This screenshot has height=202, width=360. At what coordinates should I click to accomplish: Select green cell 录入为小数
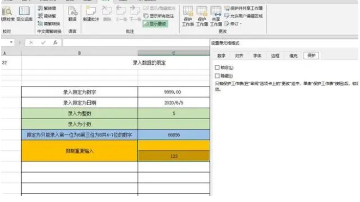(80, 124)
